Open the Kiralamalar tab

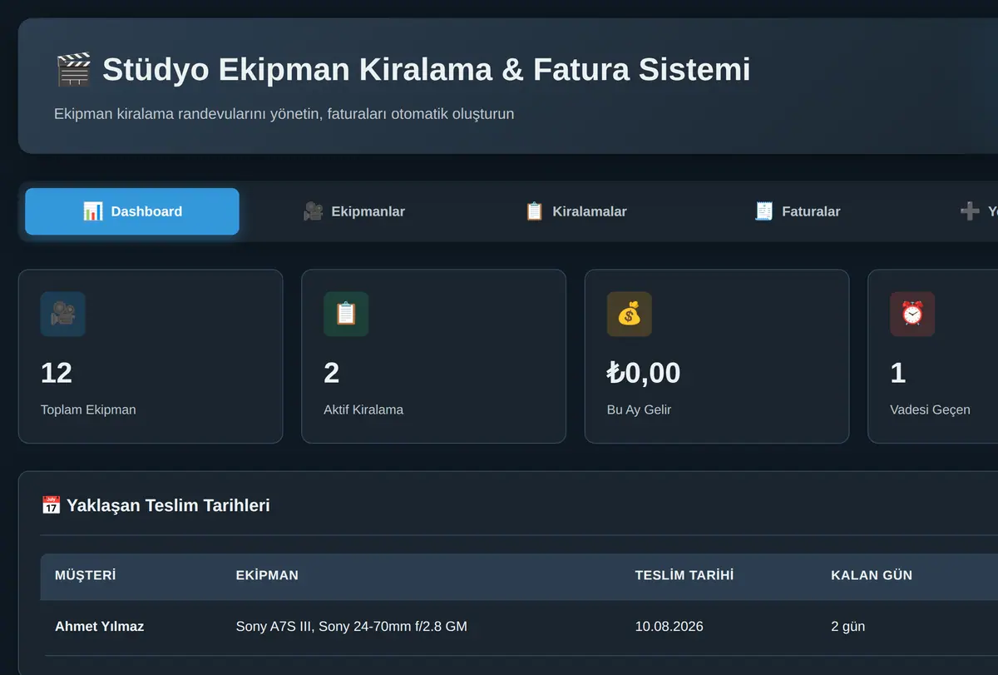tap(576, 211)
